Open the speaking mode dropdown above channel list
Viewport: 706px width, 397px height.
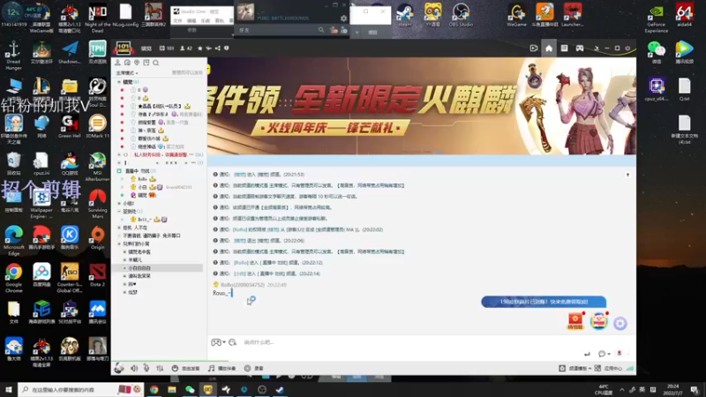(x=127, y=73)
